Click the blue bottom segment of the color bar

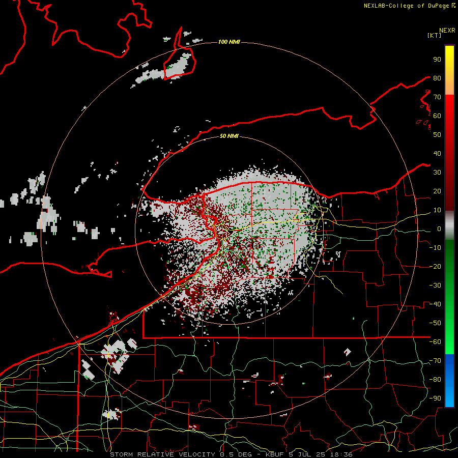[449, 381]
